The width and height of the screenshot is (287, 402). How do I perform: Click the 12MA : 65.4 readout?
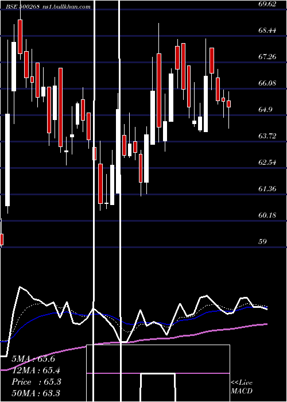[x=37, y=370]
